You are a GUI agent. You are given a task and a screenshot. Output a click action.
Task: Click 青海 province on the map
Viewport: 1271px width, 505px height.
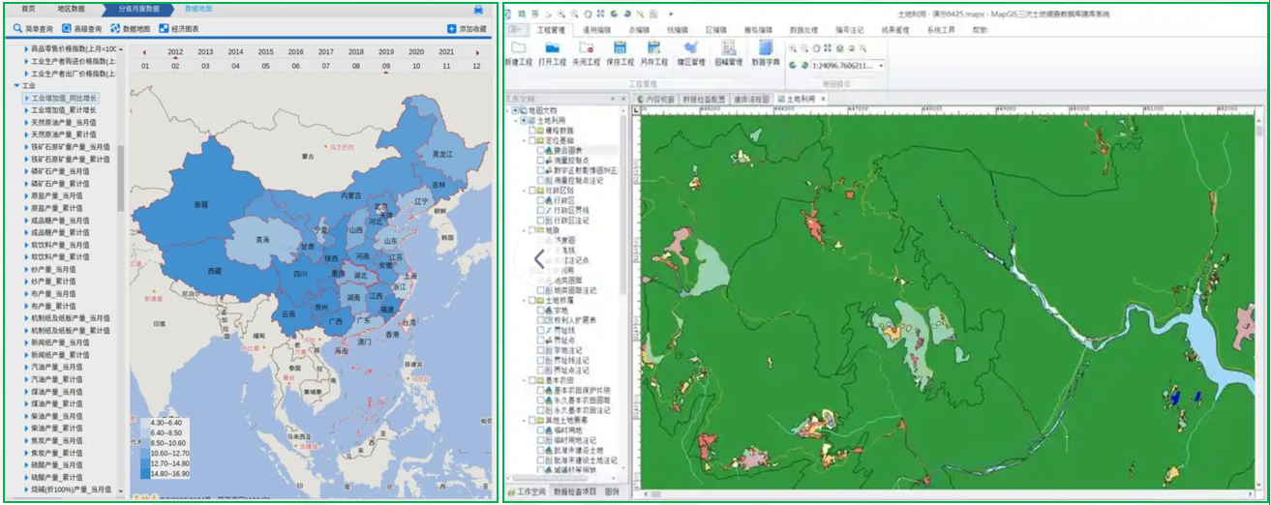(x=261, y=239)
